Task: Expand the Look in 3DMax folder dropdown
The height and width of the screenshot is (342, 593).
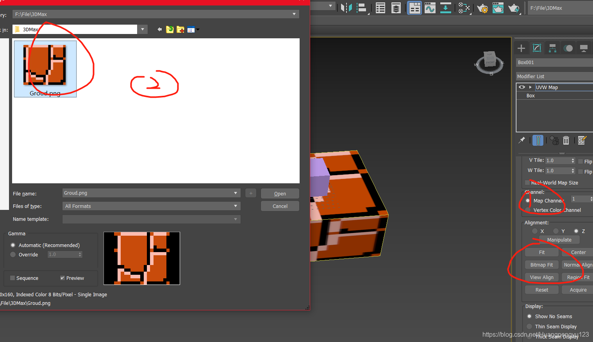Action: point(143,29)
